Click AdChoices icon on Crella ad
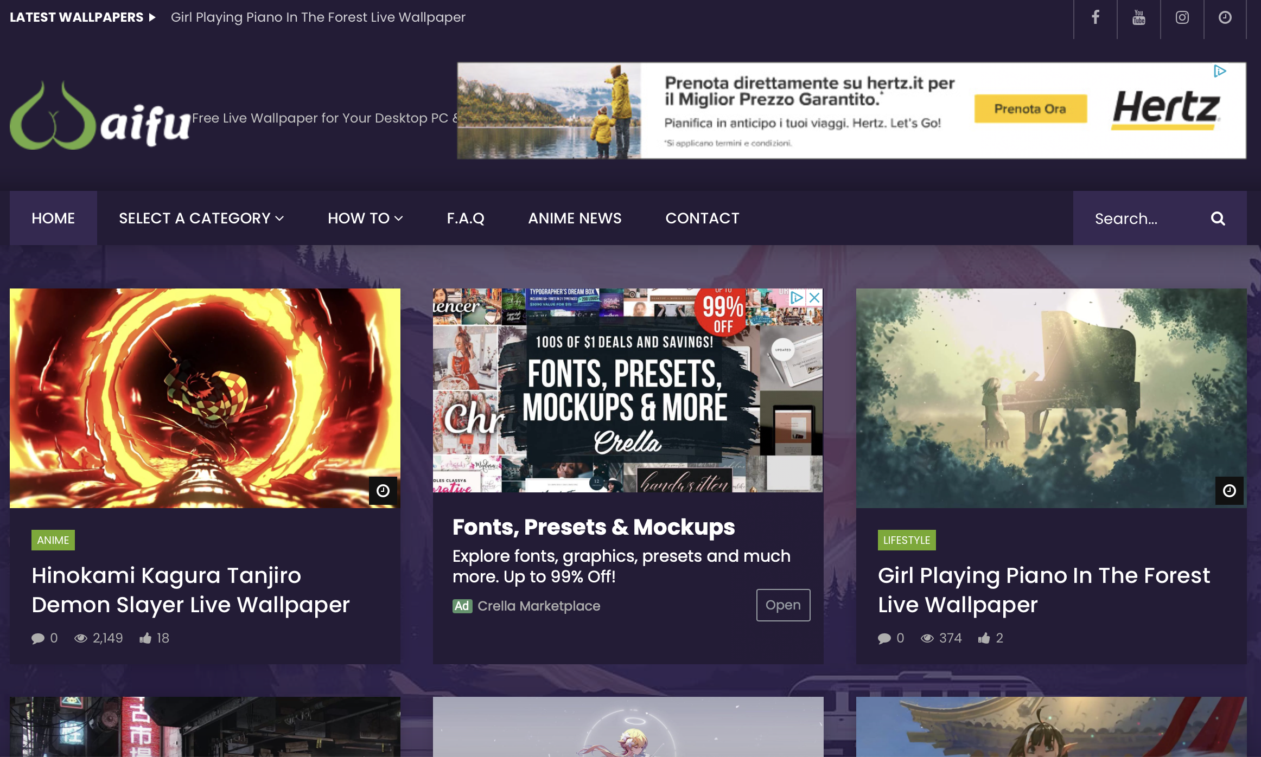 point(797,298)
